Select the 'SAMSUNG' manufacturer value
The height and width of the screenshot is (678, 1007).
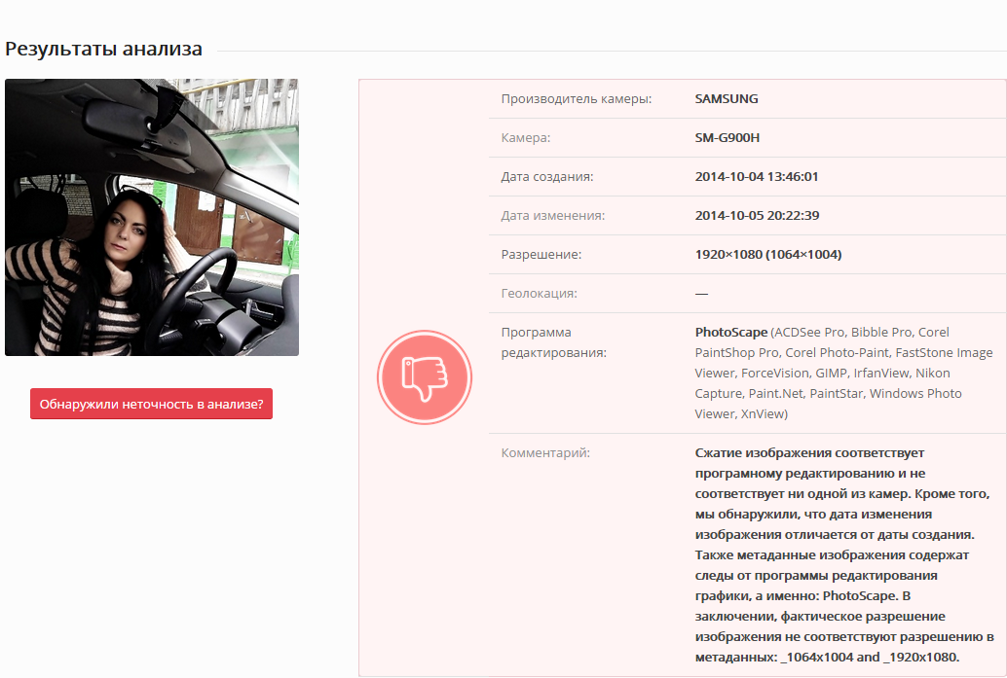[x=727, y=99]
